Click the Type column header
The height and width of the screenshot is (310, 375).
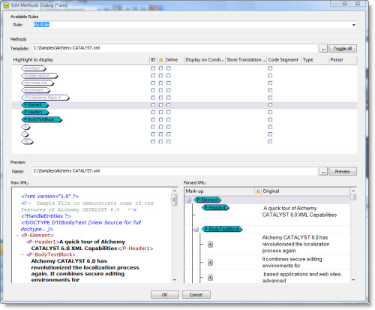(x=314, y=60)
